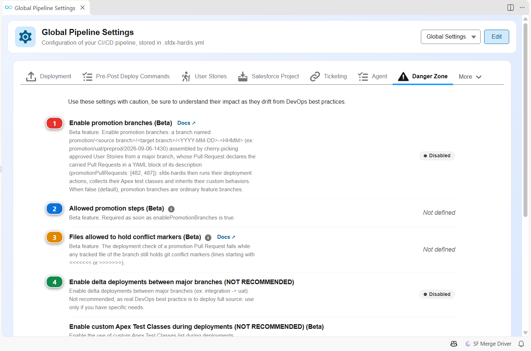
Task: Open notifications bell in status bar
Action: 521,344
